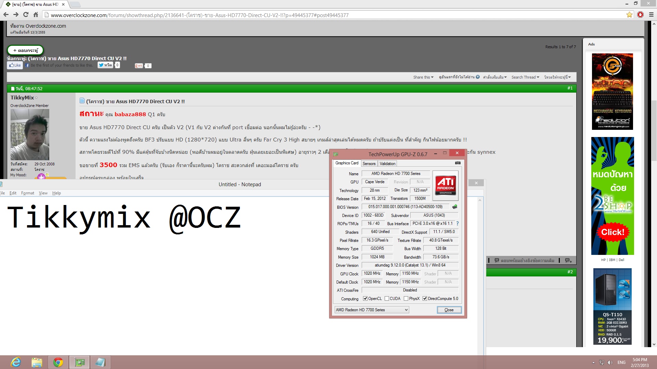Click the Chrome reload page icon
This screenshot has height=369, width=657.
tap(26, 15)
